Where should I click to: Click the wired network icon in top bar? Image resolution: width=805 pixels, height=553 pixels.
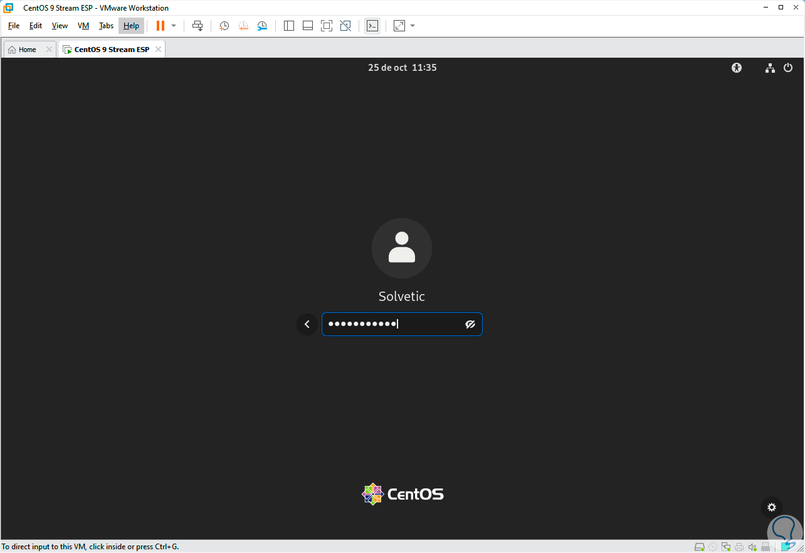[x=770, y=68]
